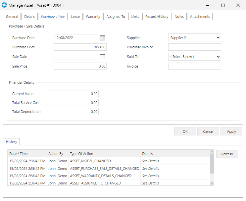The width and height of the screenshot is (246, 201).
Task: Click the Purchase Price field
Action: pyautogui.click(x=80, y=47)
